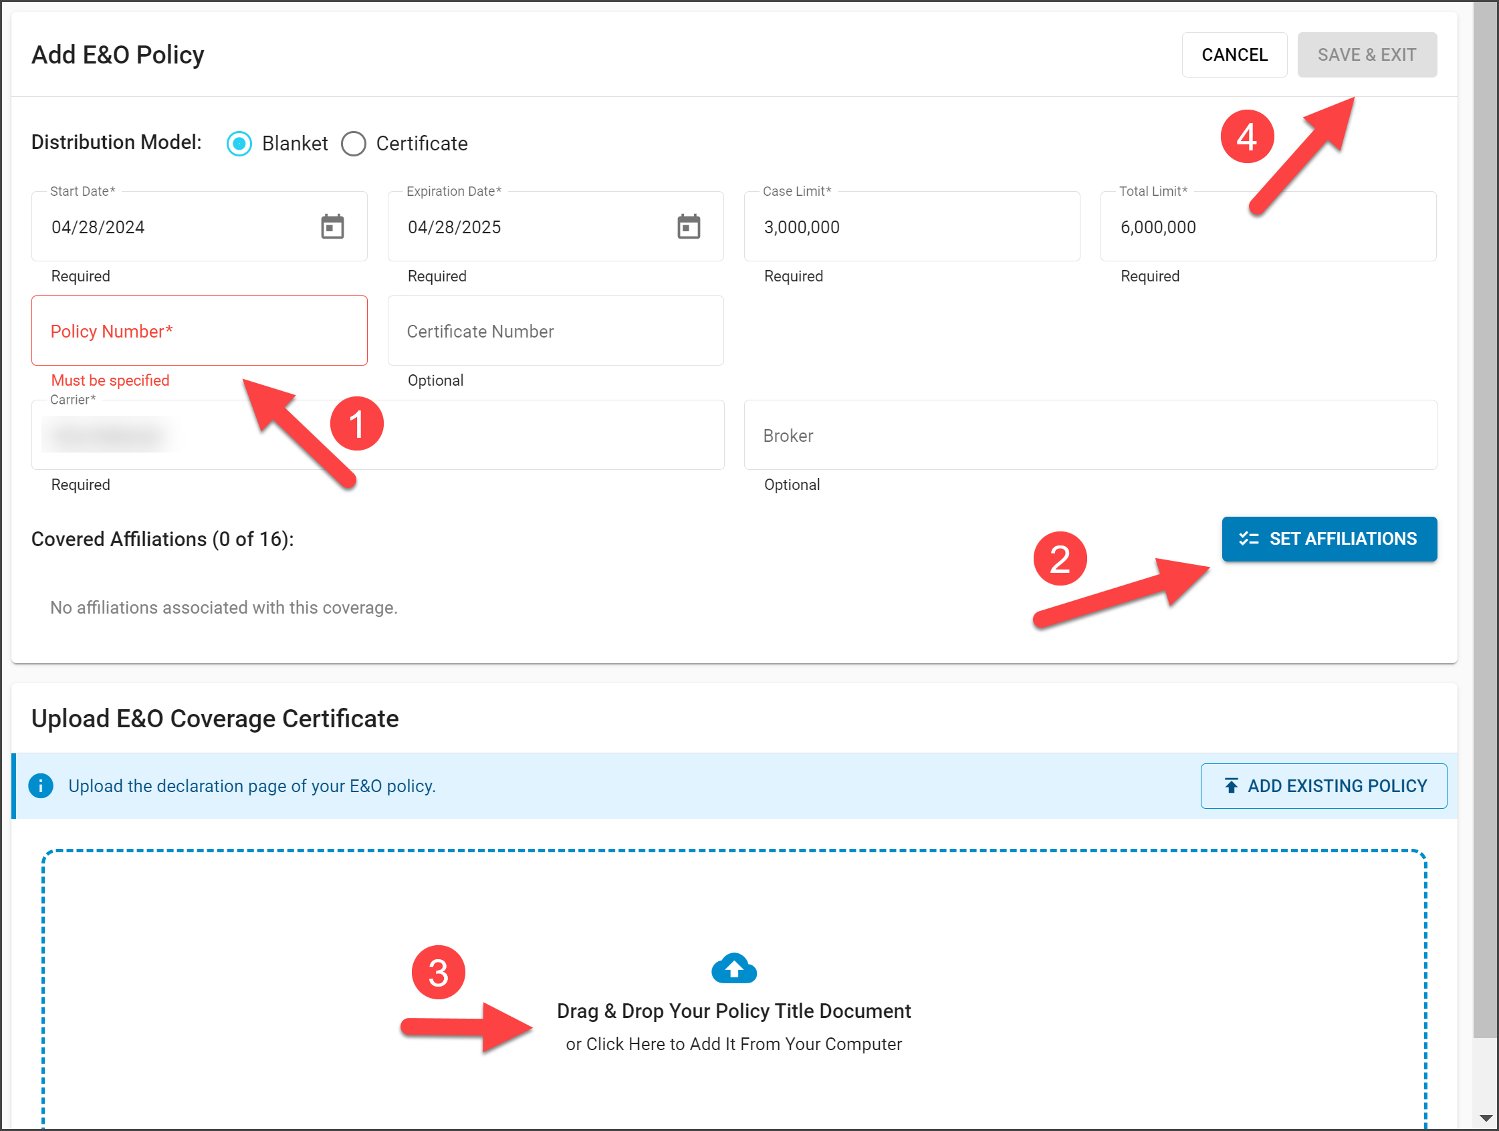
Task: Click the Expiration Date value 04/28/2025
Action: tap(455, 227)
